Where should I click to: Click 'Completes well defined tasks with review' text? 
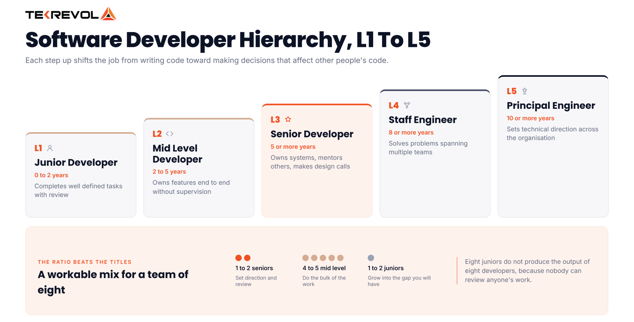[x=78, y=190]
